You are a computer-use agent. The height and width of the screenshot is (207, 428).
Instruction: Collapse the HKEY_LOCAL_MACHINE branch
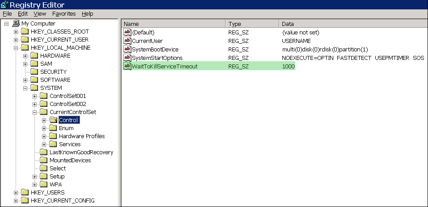pos(16,48)
